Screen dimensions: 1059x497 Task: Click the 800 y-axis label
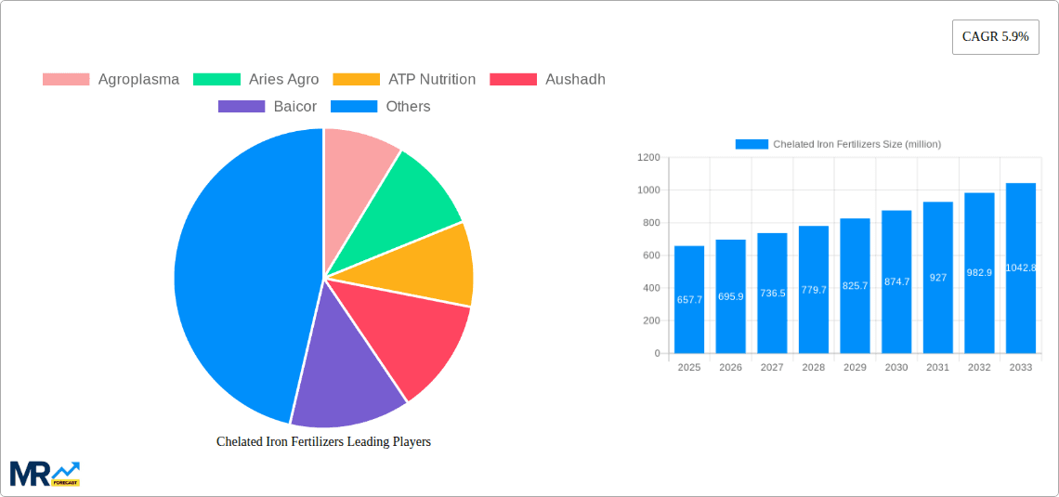click(x=652, y=223)
